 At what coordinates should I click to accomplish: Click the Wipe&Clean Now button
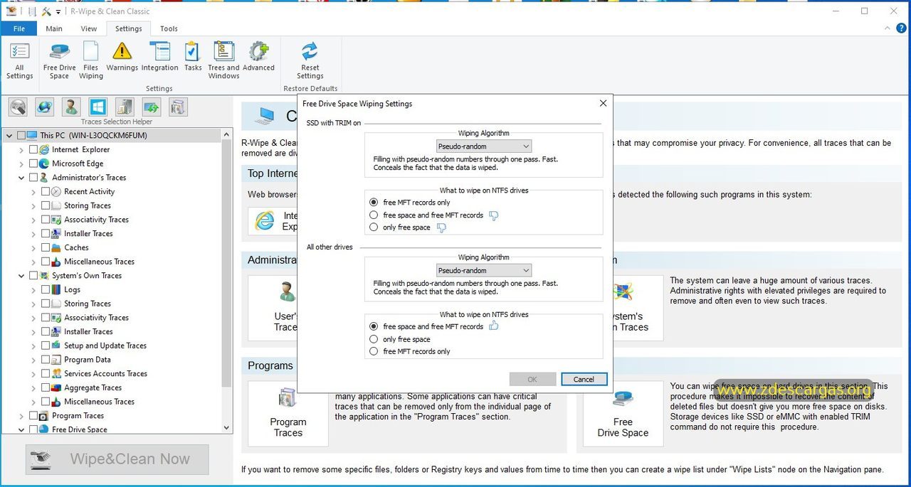click(117, 459)
